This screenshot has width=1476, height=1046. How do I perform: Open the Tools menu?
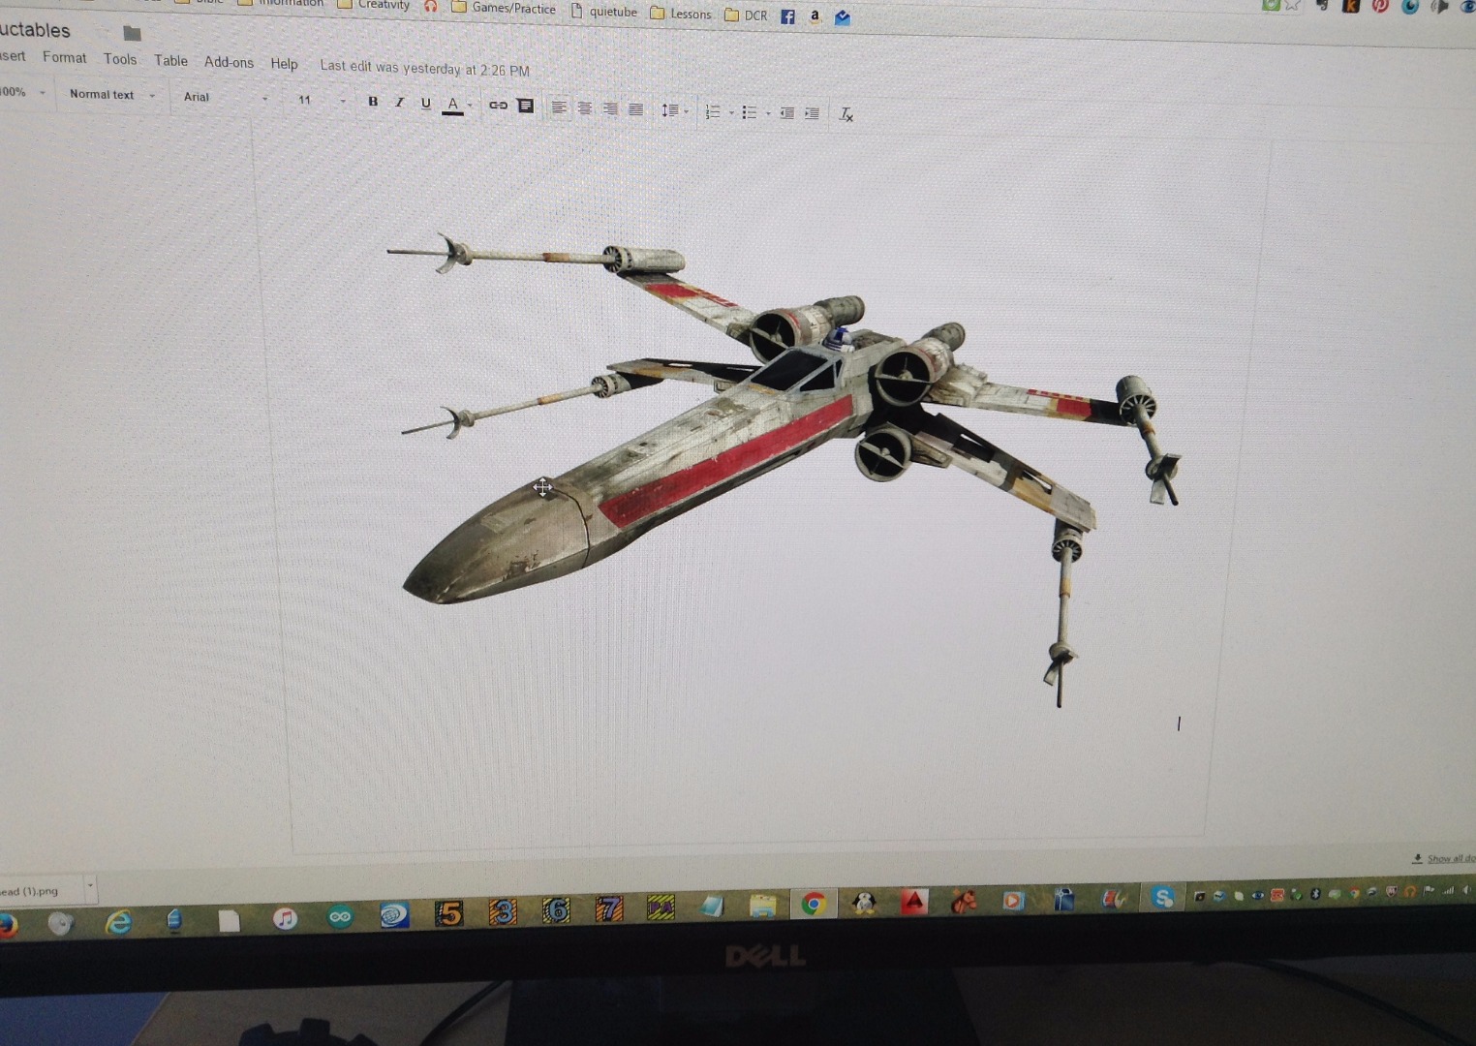pyautogui.click(x=120, y=59)
